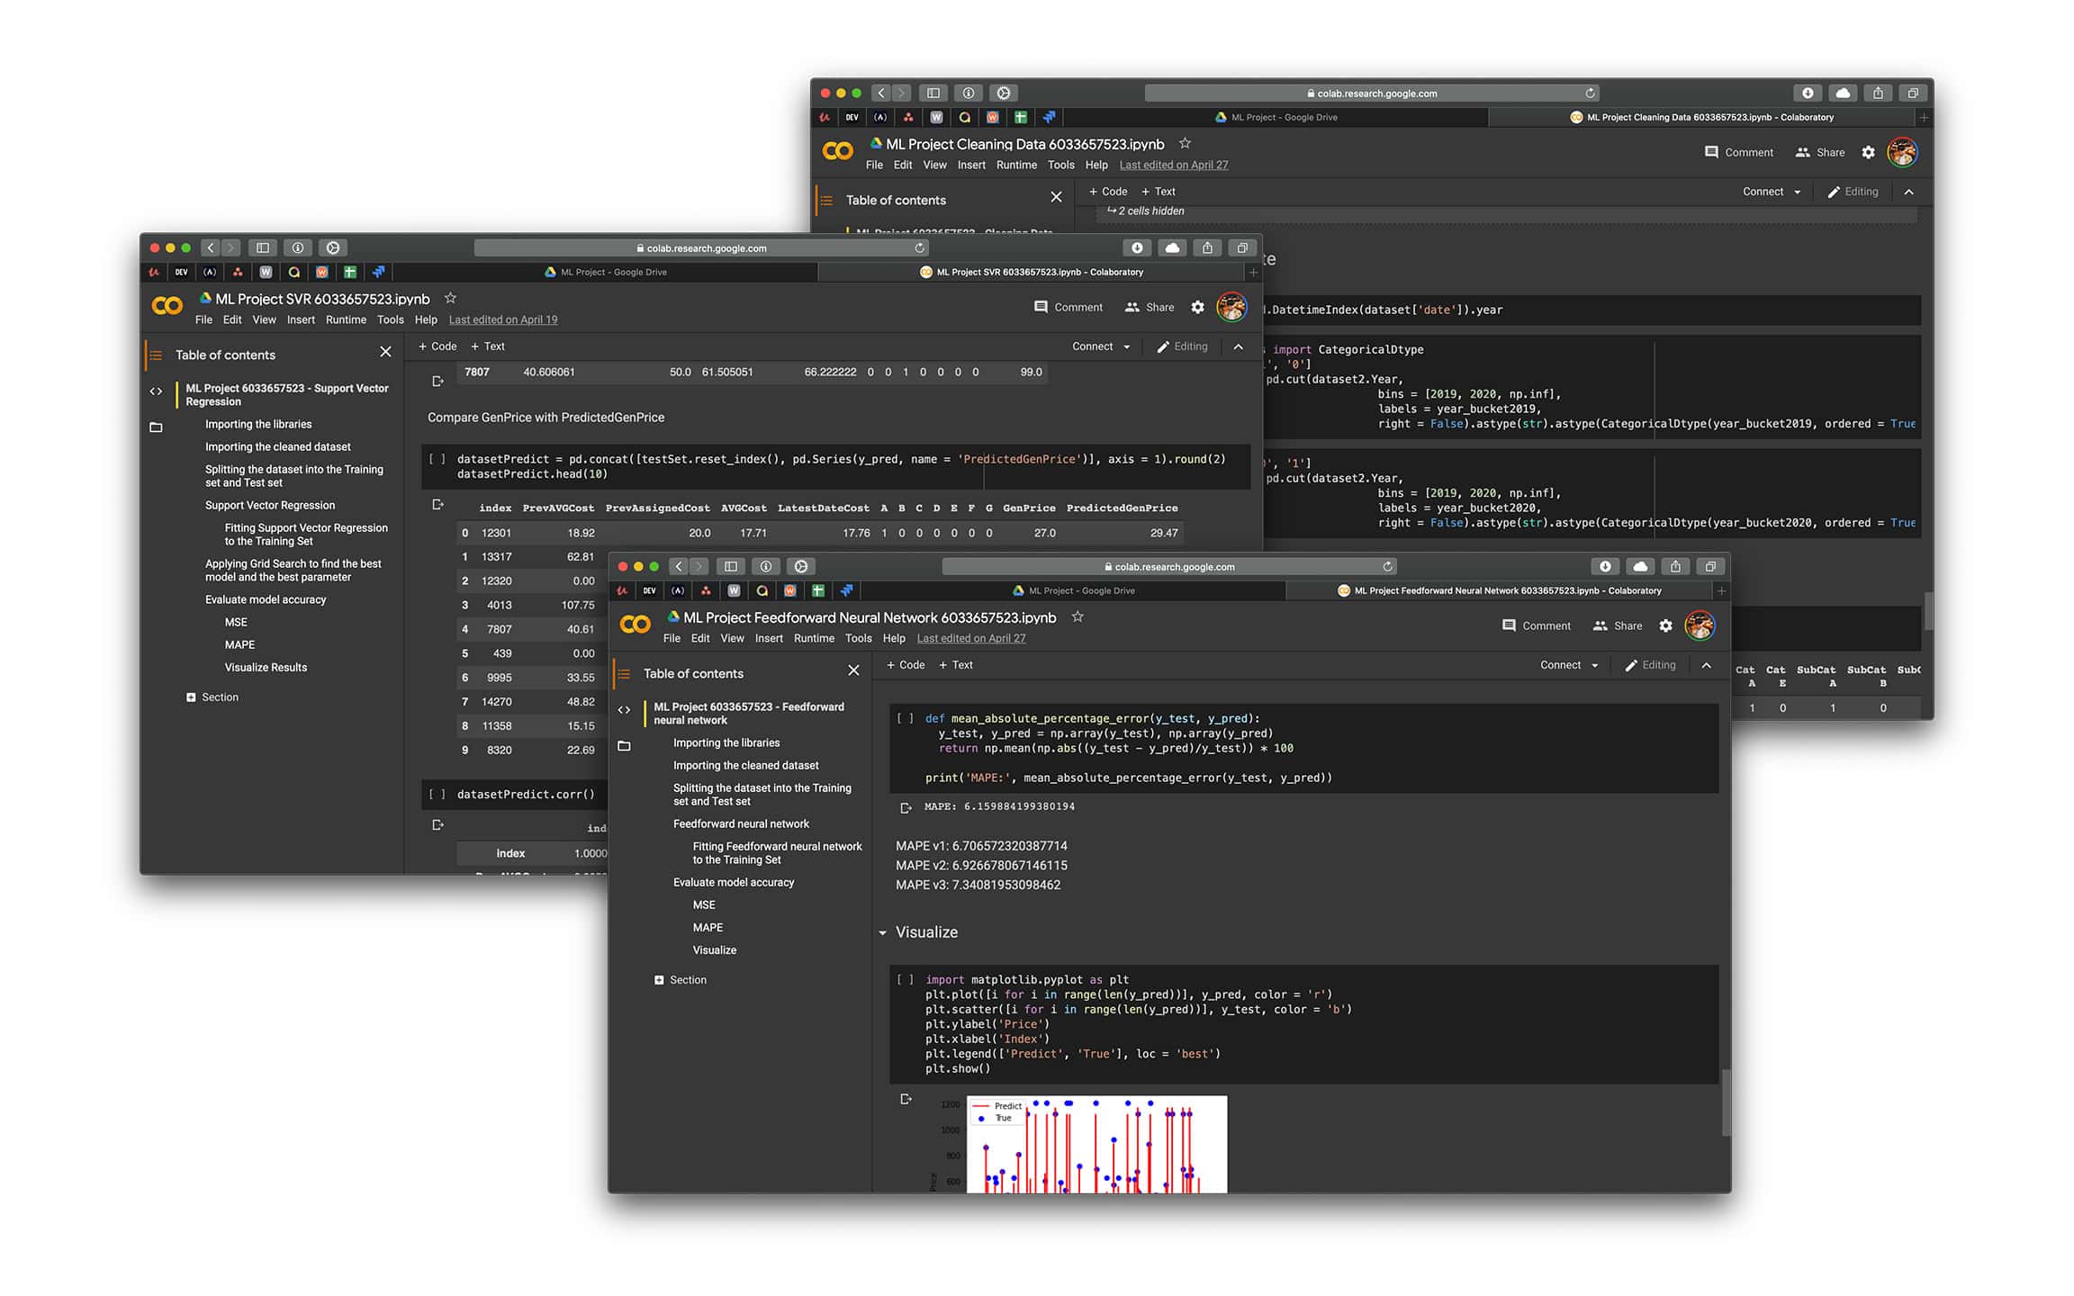The image size is (2074, 1296).
Task: Collapse header chevron in SVR toolbar
Action: pos(1238,346)
